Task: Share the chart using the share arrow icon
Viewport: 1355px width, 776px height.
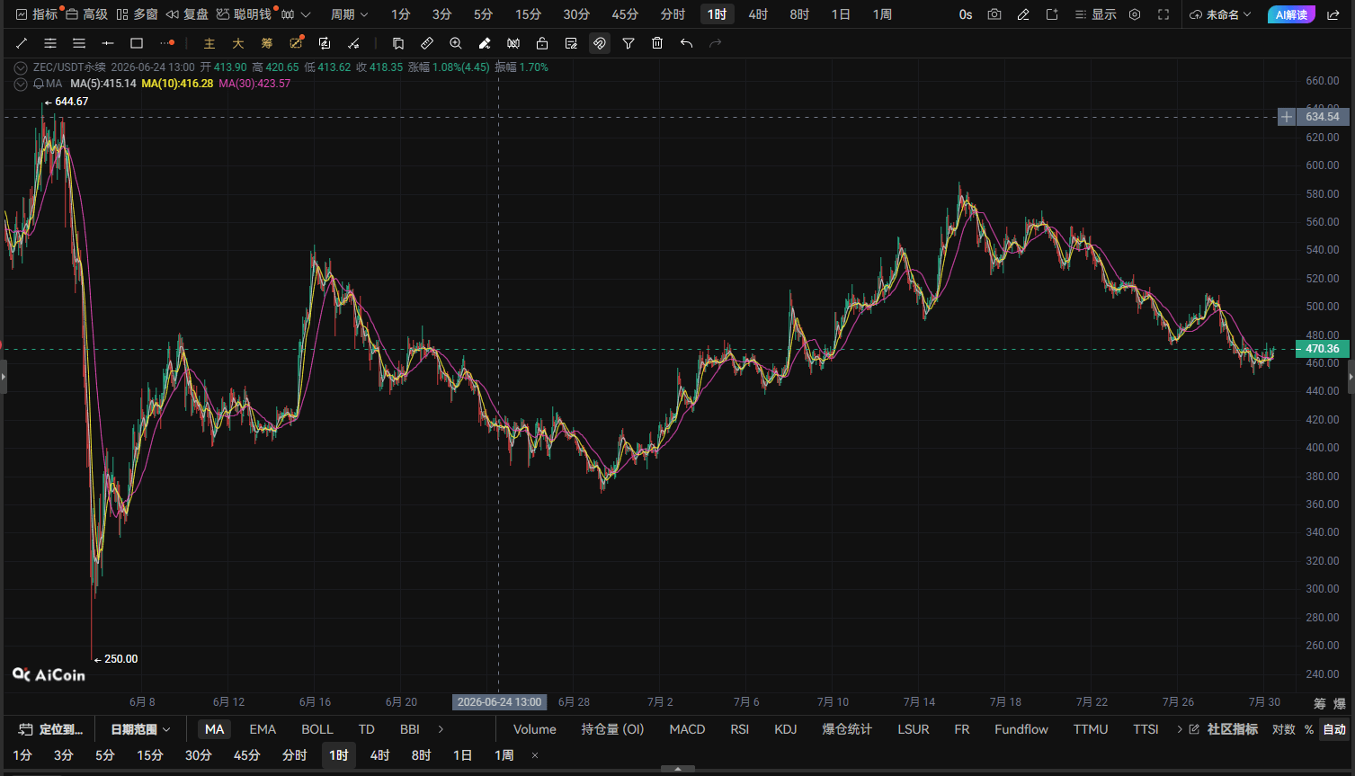Action: click(1333, 14)
